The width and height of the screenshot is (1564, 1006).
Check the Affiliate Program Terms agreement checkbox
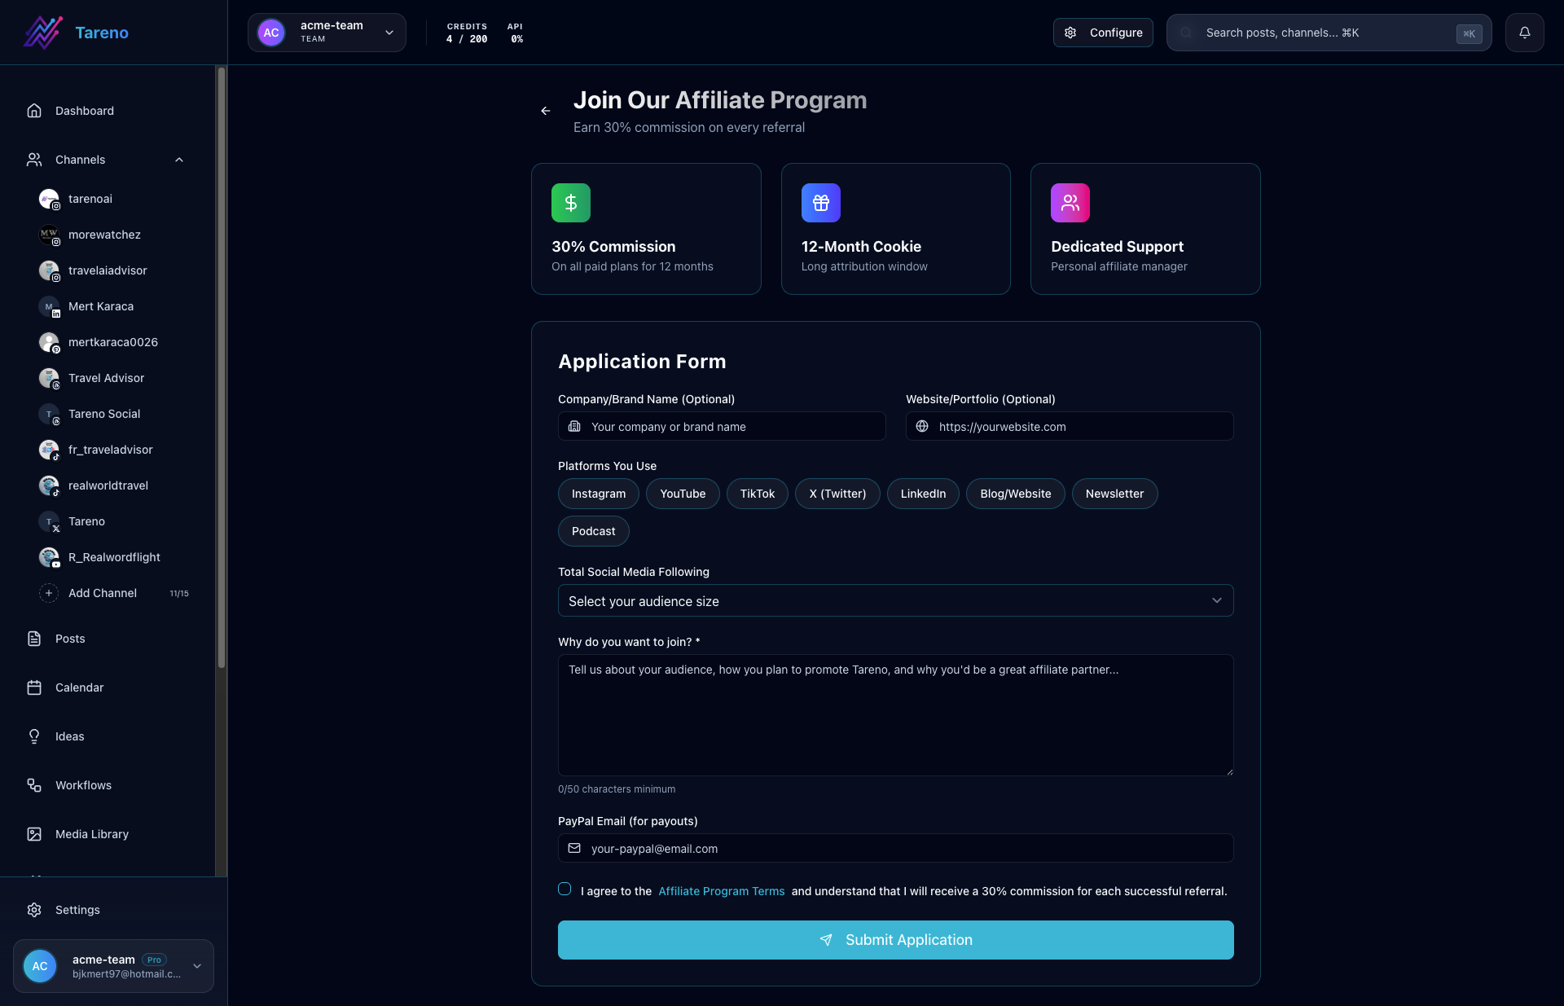[x=565, y=889]
